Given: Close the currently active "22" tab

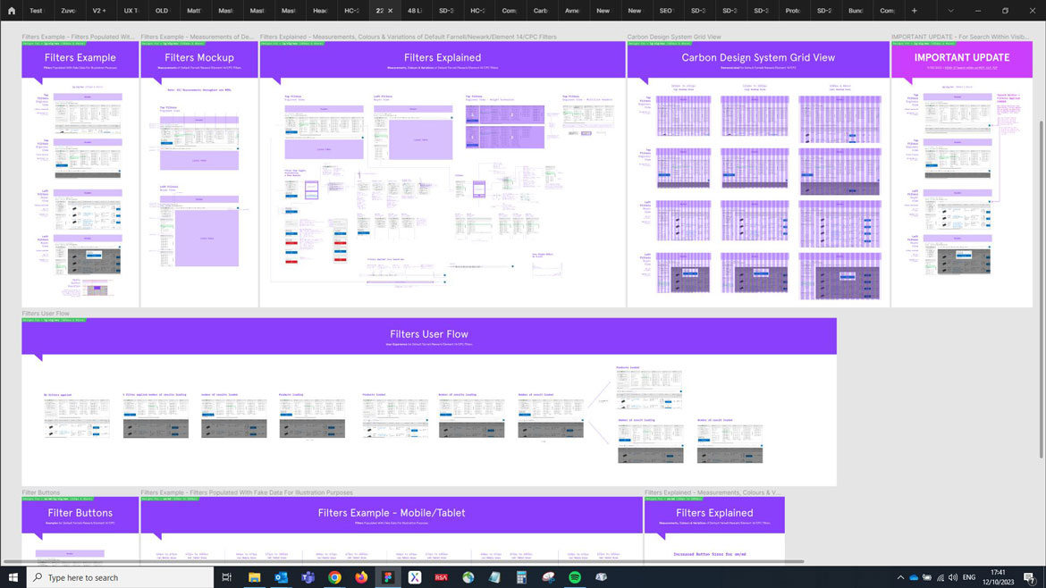Looking at the screenshot, I should 391,11.
